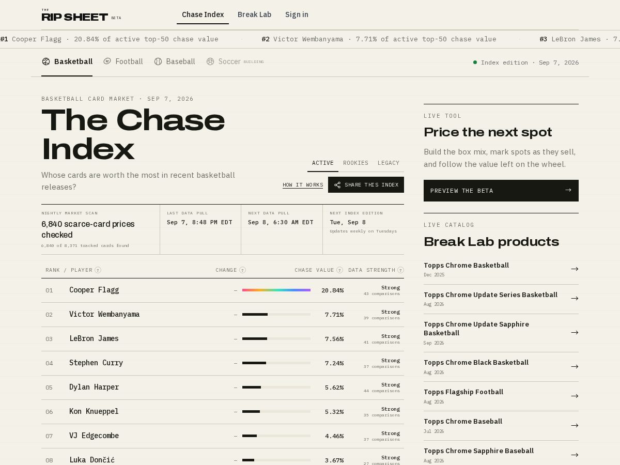Click the help icon beside Change
This screenshot has width=620, height=465.
(242, 270)
